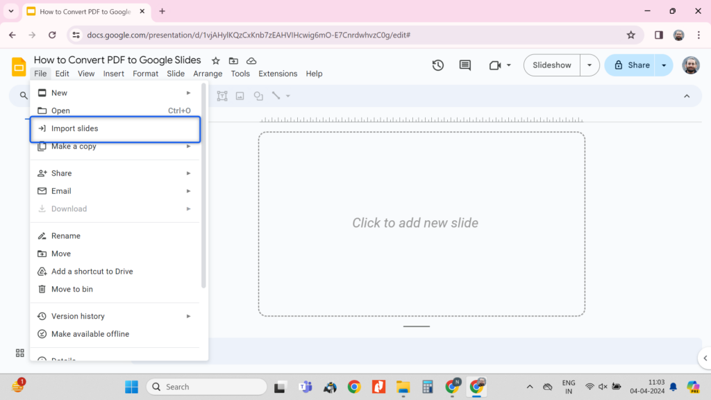Open Chrome from the taskbar
This screenshot has width=711, height=400.
point(354,387)
